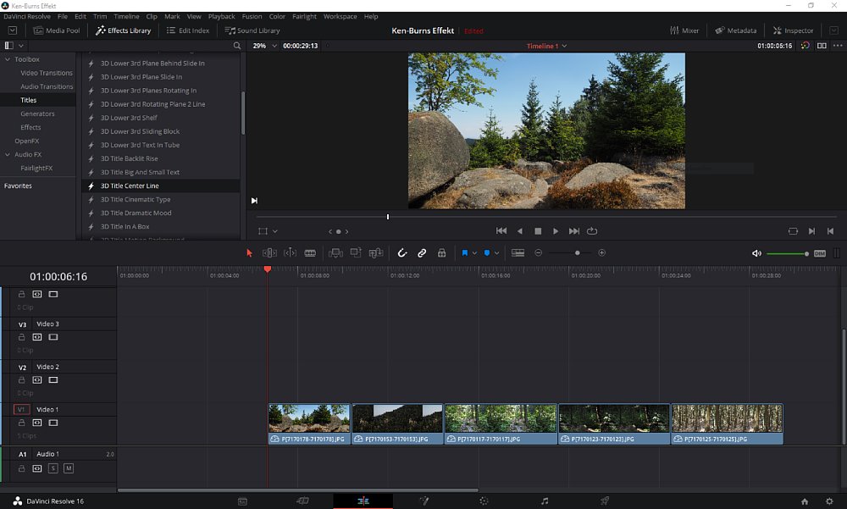
Task: Open the flag color dropdown arrow
Action: [x=474, y=252]
